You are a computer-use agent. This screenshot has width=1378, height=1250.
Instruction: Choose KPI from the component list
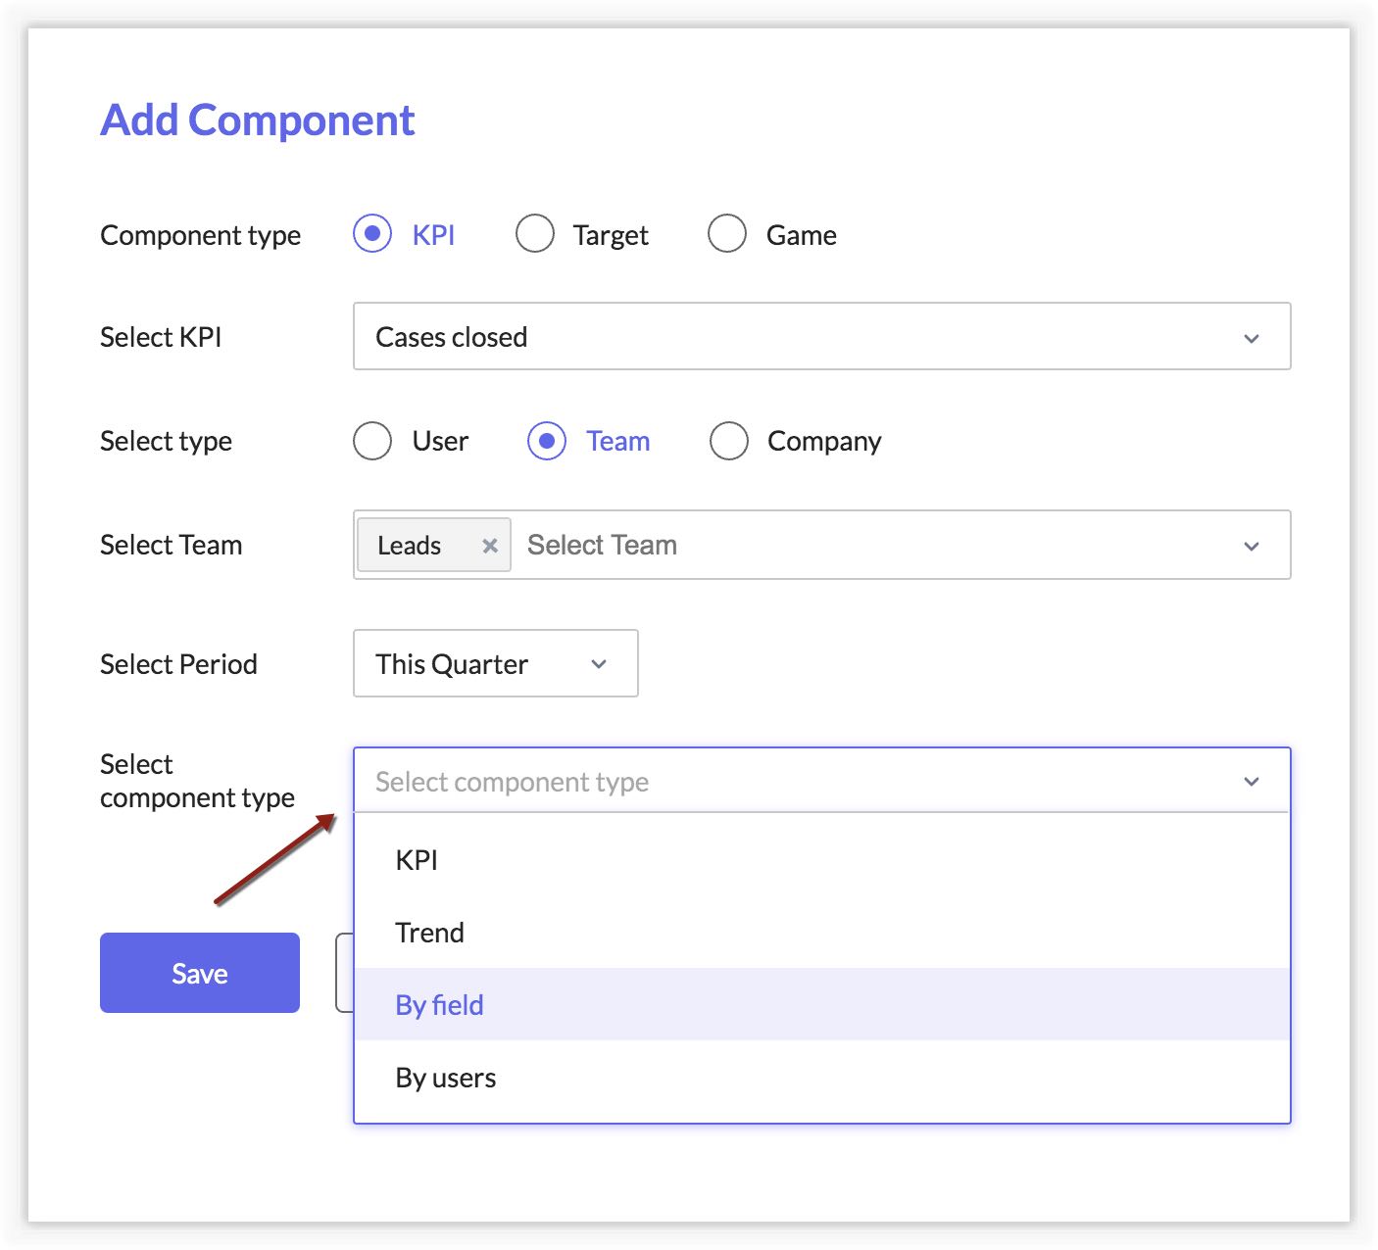417,860
